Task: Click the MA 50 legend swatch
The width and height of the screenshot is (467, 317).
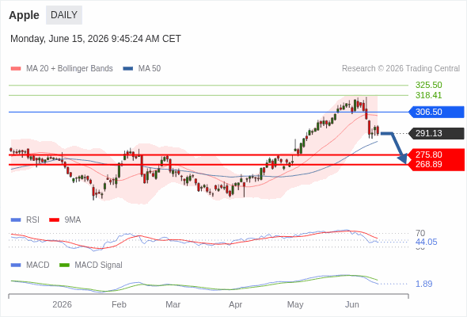Action: [x=128, y=69]
